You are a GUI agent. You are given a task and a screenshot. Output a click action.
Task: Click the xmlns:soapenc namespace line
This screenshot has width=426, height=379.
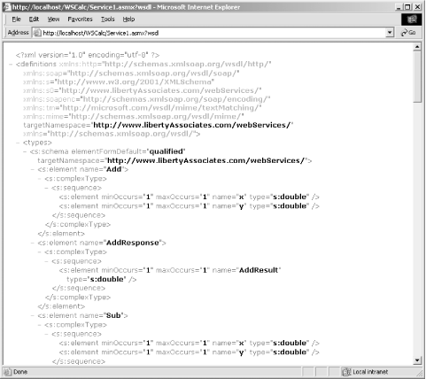[x=147, y=99]
